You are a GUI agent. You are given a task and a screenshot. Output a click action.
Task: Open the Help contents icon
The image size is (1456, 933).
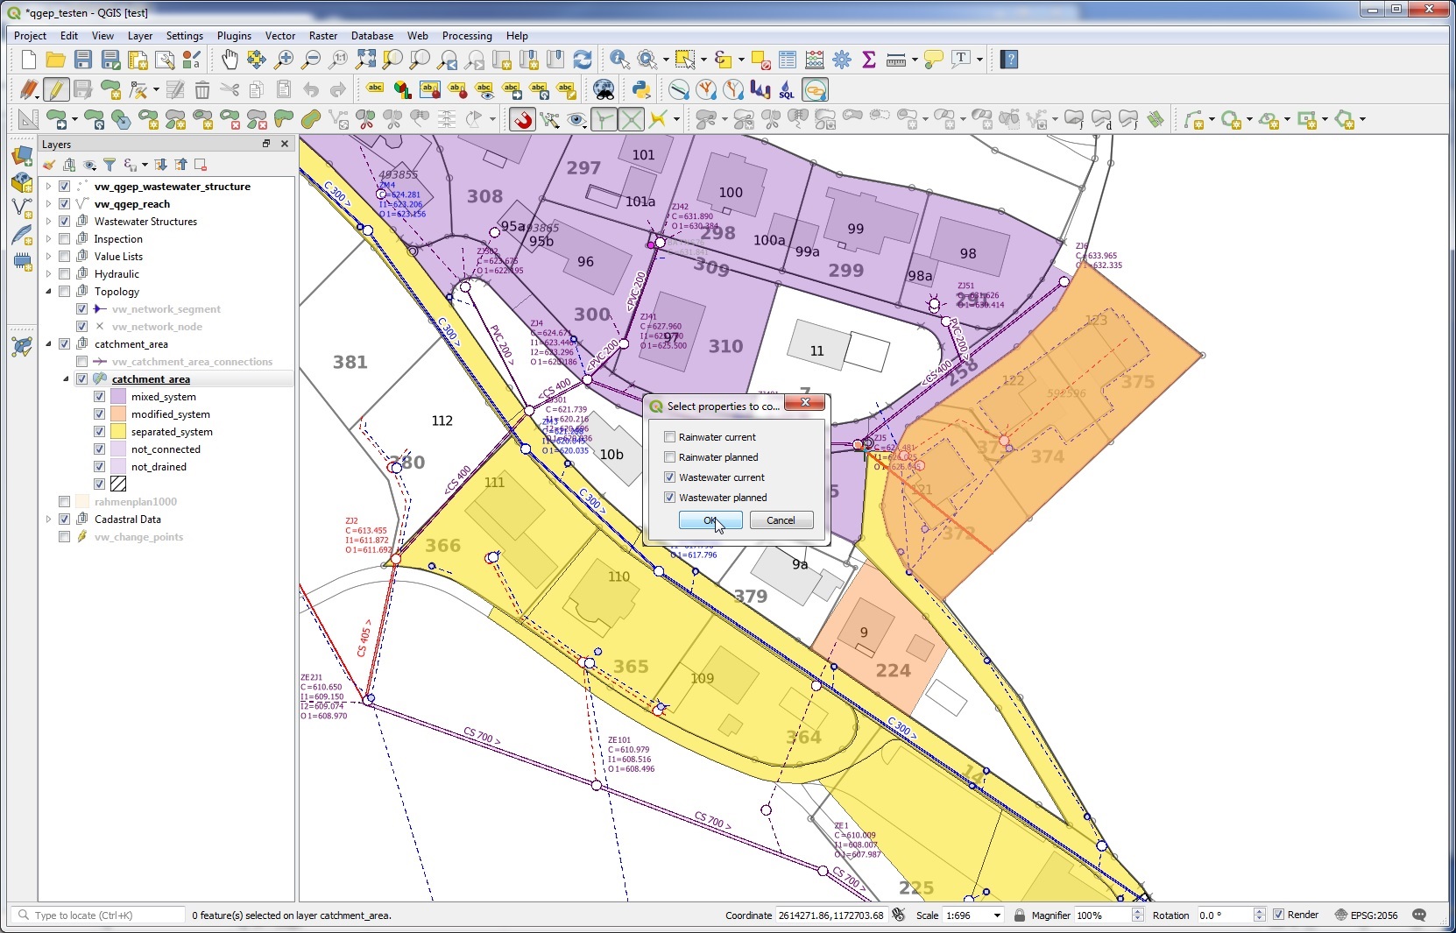1009,60
